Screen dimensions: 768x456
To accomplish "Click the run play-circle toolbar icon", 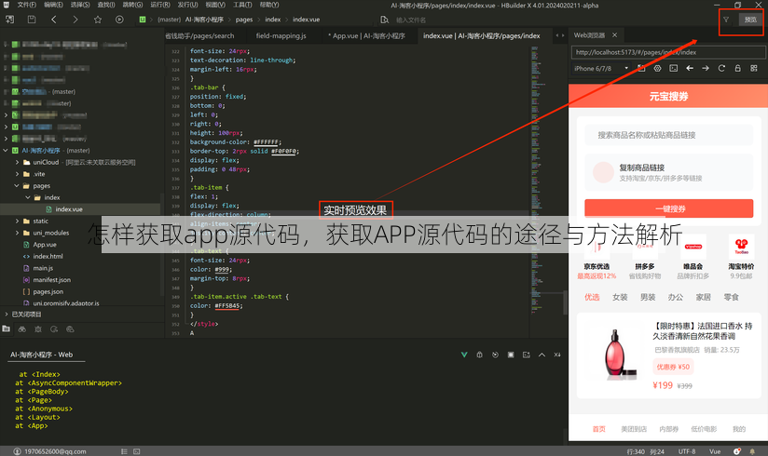I will (x=119, y=20).
